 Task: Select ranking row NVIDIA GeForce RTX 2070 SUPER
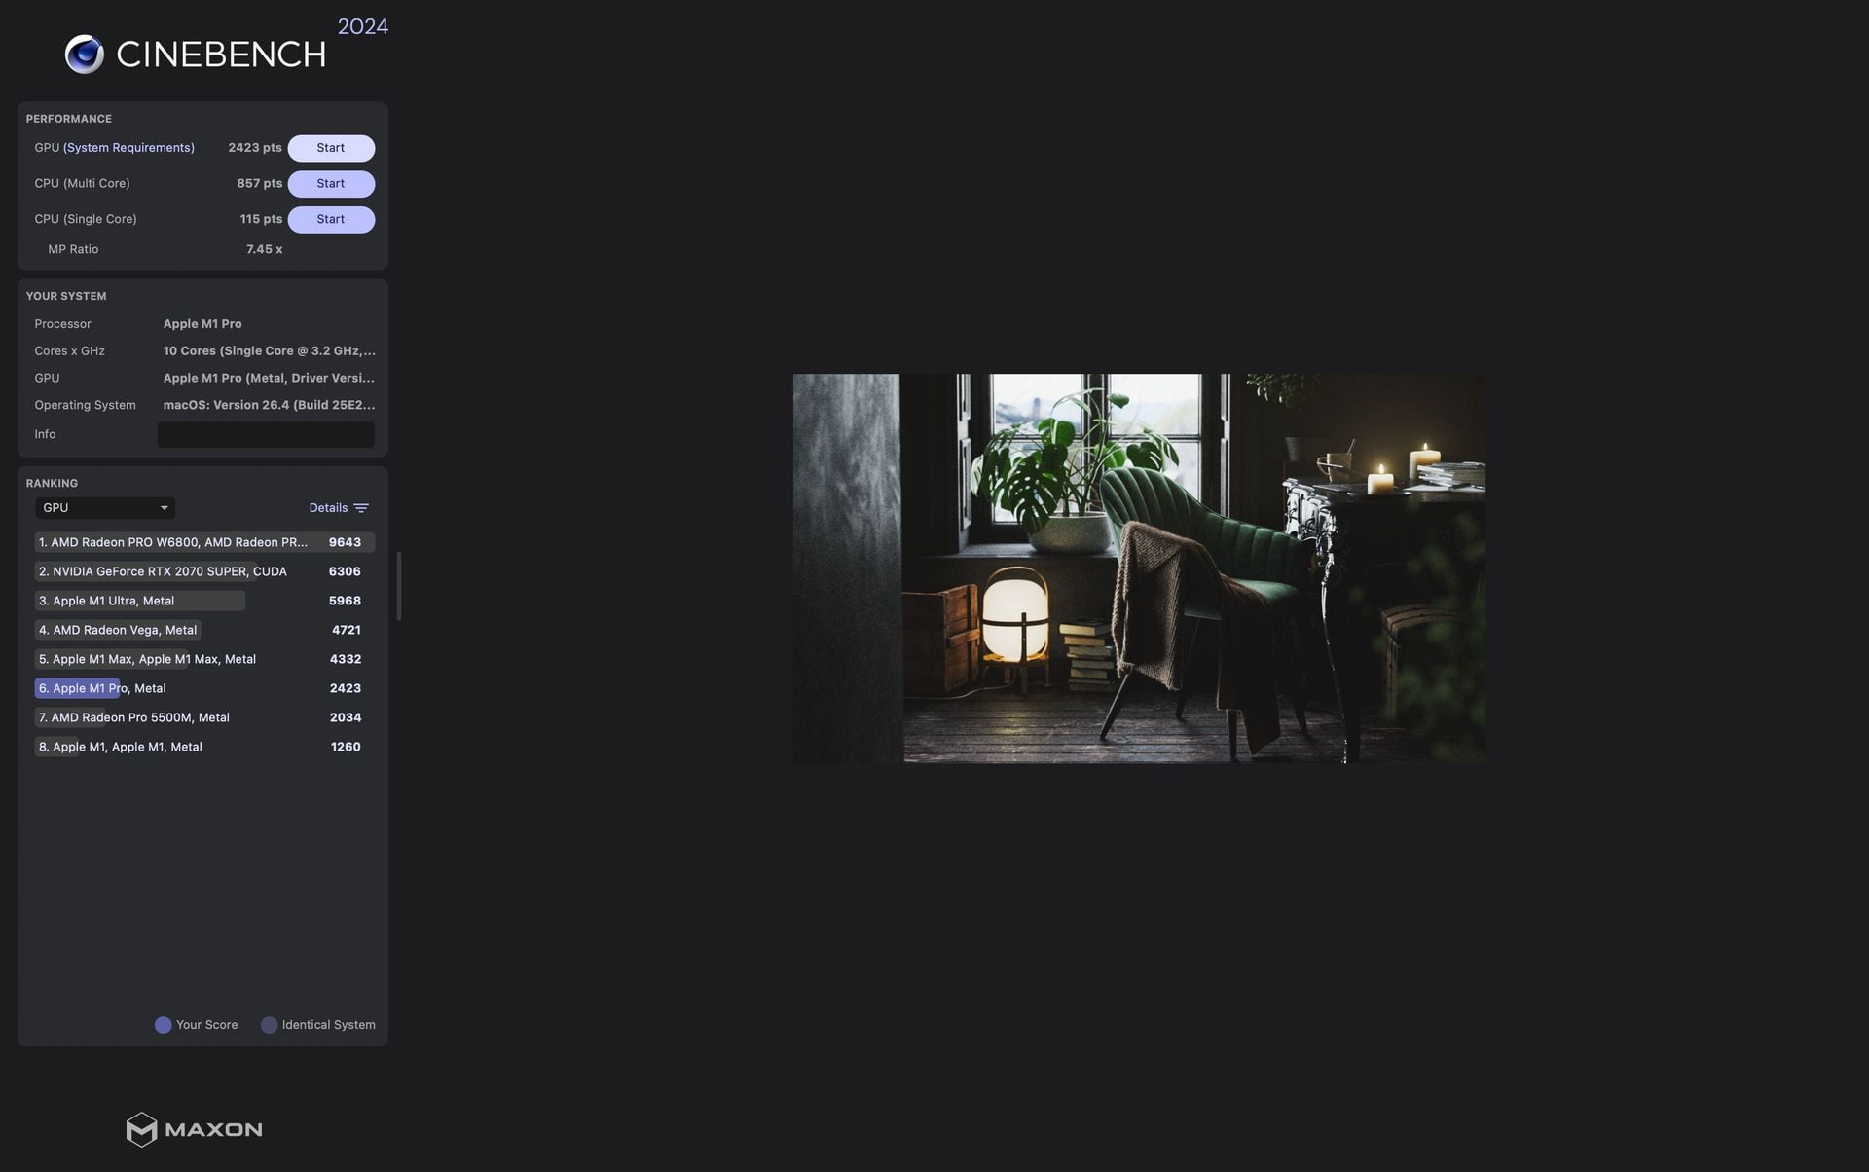click(x=204, y=571)
